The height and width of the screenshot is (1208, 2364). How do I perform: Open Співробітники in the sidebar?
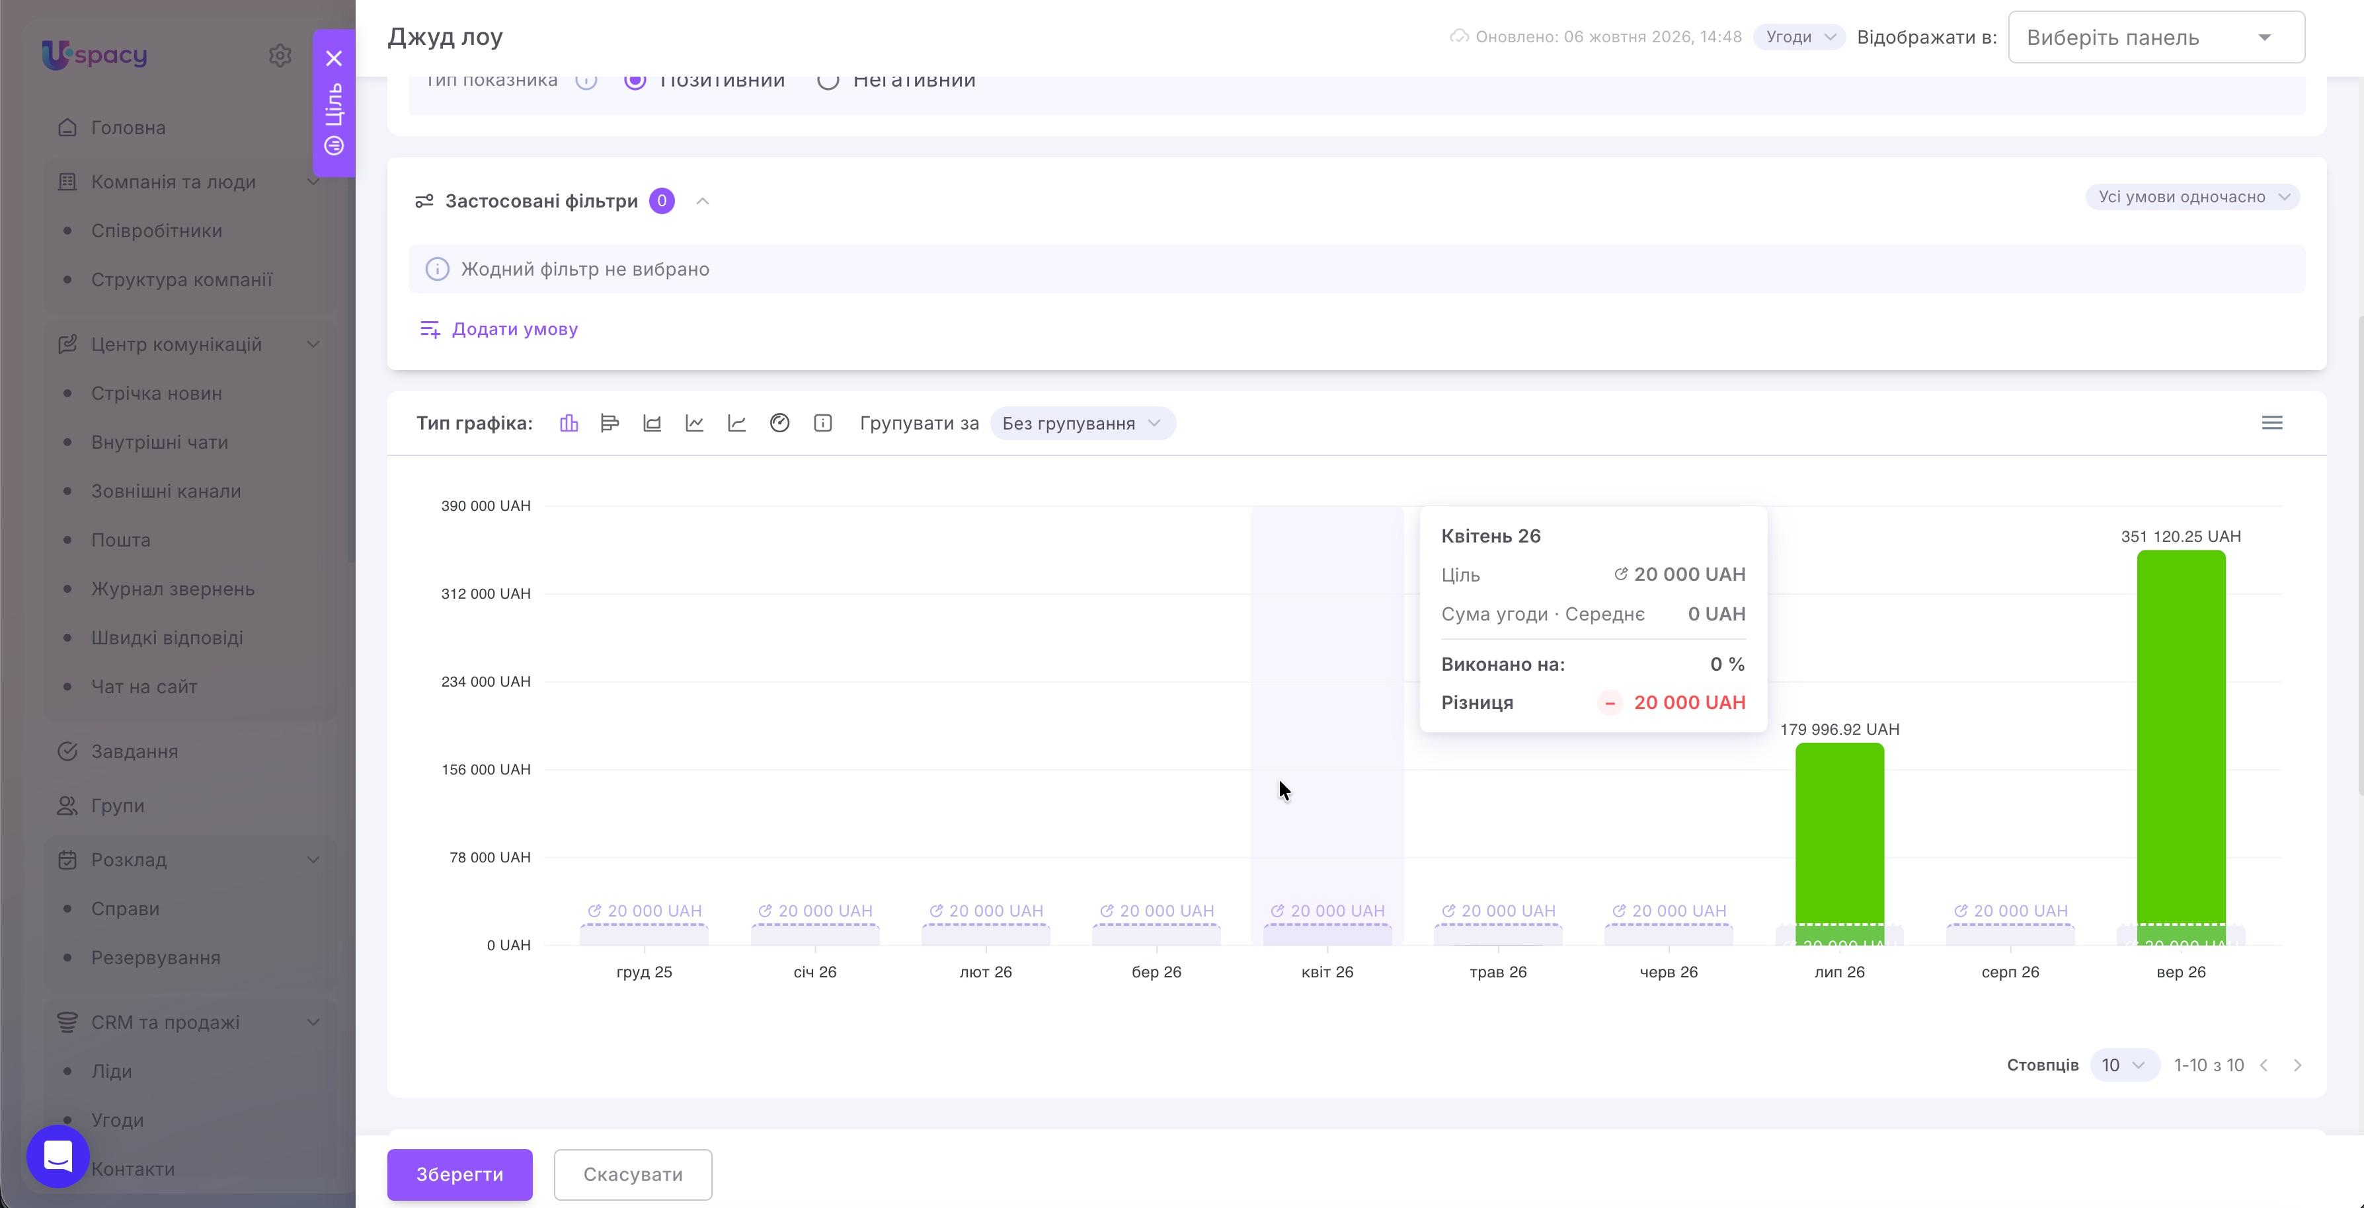tap(156, 231)
